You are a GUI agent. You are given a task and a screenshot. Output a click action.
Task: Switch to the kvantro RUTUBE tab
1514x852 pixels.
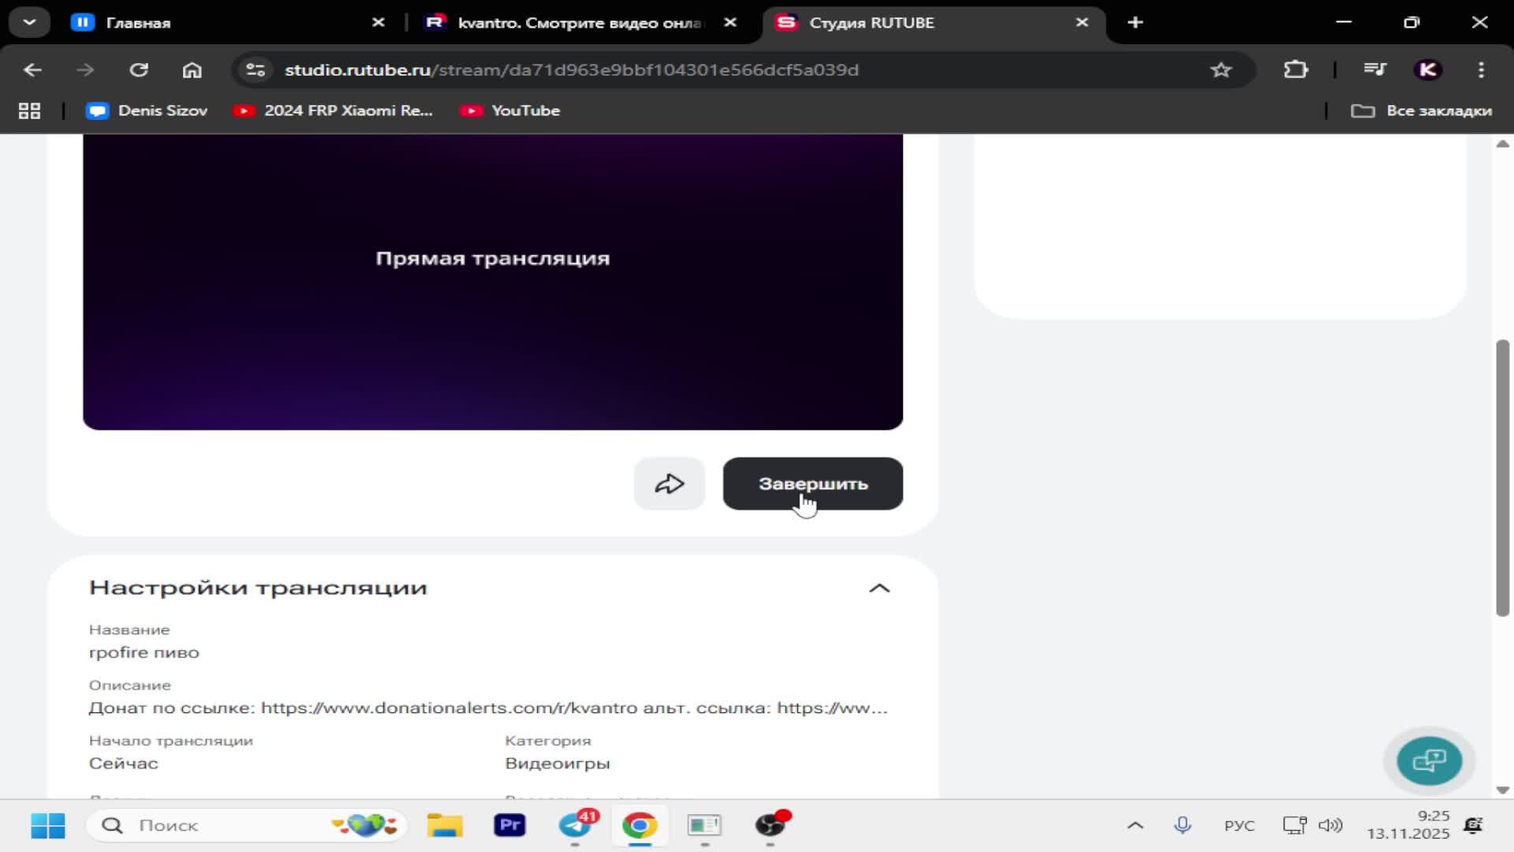(576, 23)
